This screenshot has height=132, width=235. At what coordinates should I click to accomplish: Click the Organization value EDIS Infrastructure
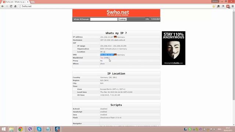point(113,49)
